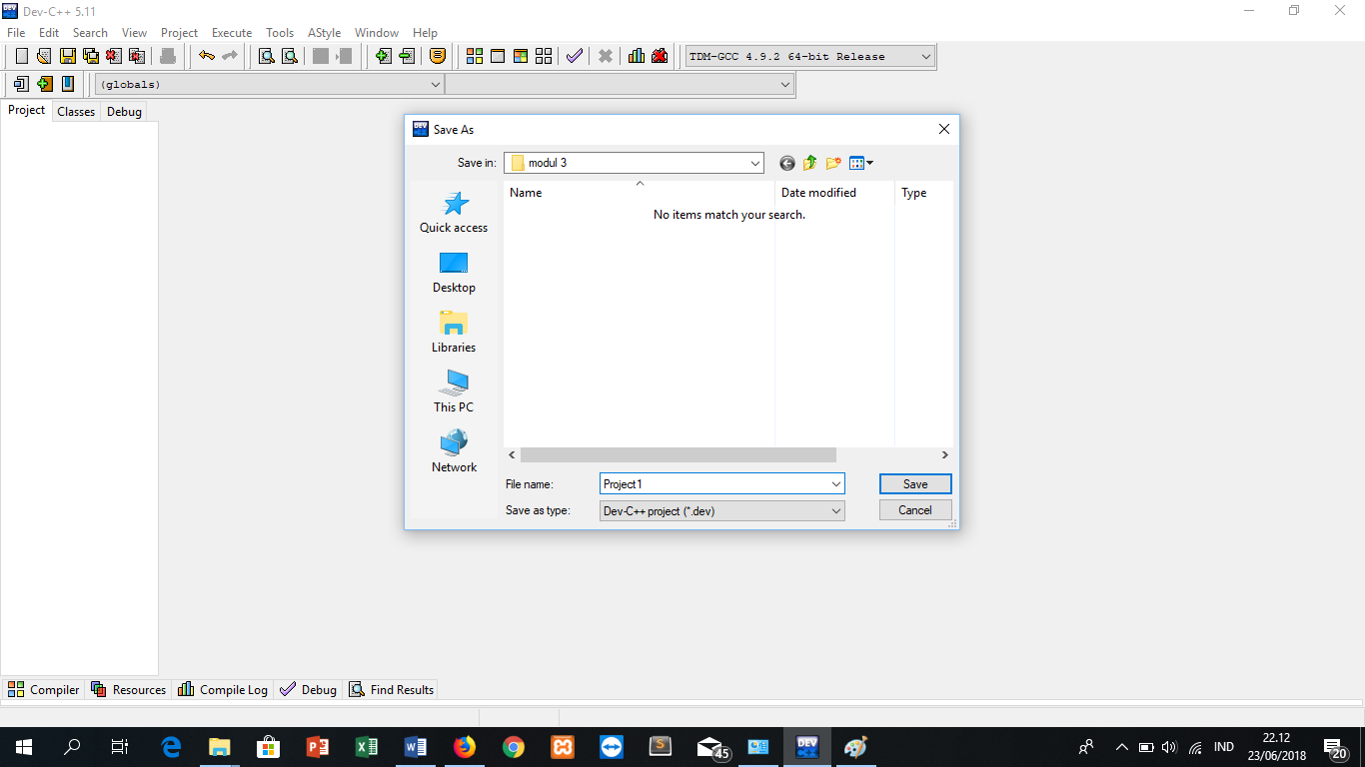Open Quick access in Save As sidebar

point(454,213)
